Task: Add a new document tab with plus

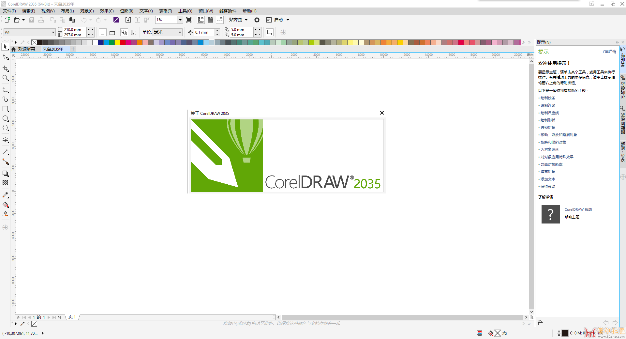Action: point(73,49)
